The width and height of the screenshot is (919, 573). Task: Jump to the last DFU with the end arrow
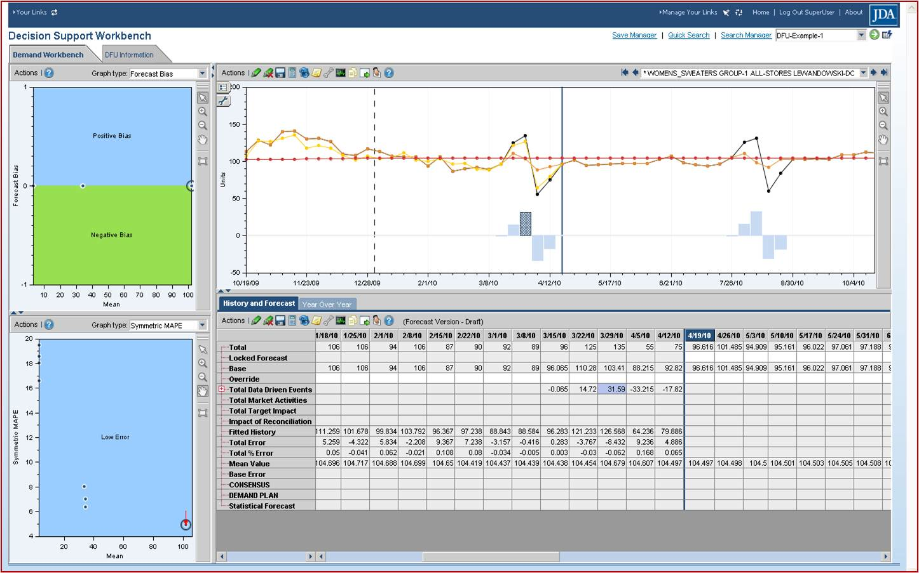[884, 73]
